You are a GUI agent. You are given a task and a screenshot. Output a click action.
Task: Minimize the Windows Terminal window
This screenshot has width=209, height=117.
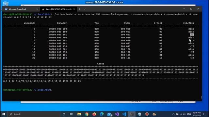pos(184,9)
